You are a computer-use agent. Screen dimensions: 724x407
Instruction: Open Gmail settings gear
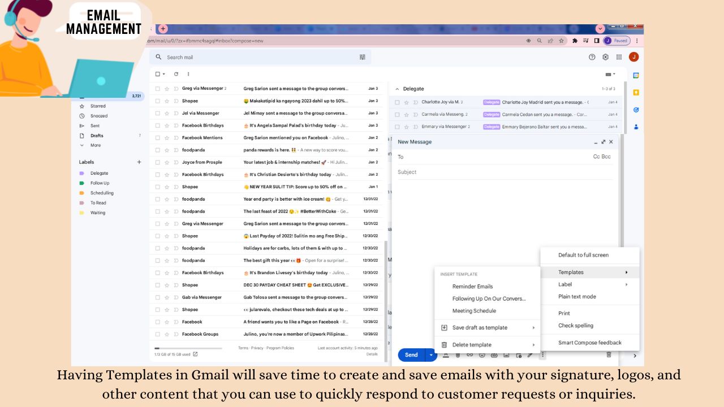[x=605, y=57]
